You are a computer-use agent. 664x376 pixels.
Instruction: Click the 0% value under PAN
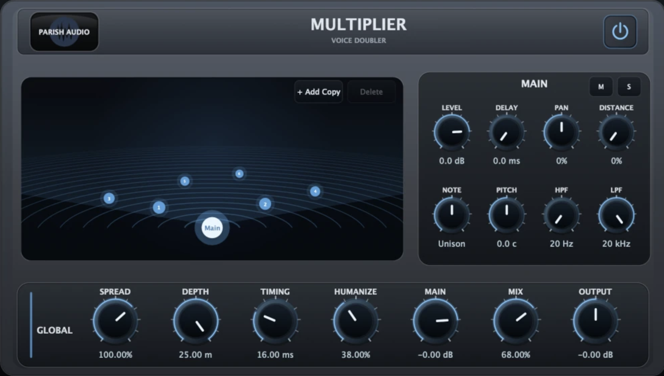tap(561, 161)
